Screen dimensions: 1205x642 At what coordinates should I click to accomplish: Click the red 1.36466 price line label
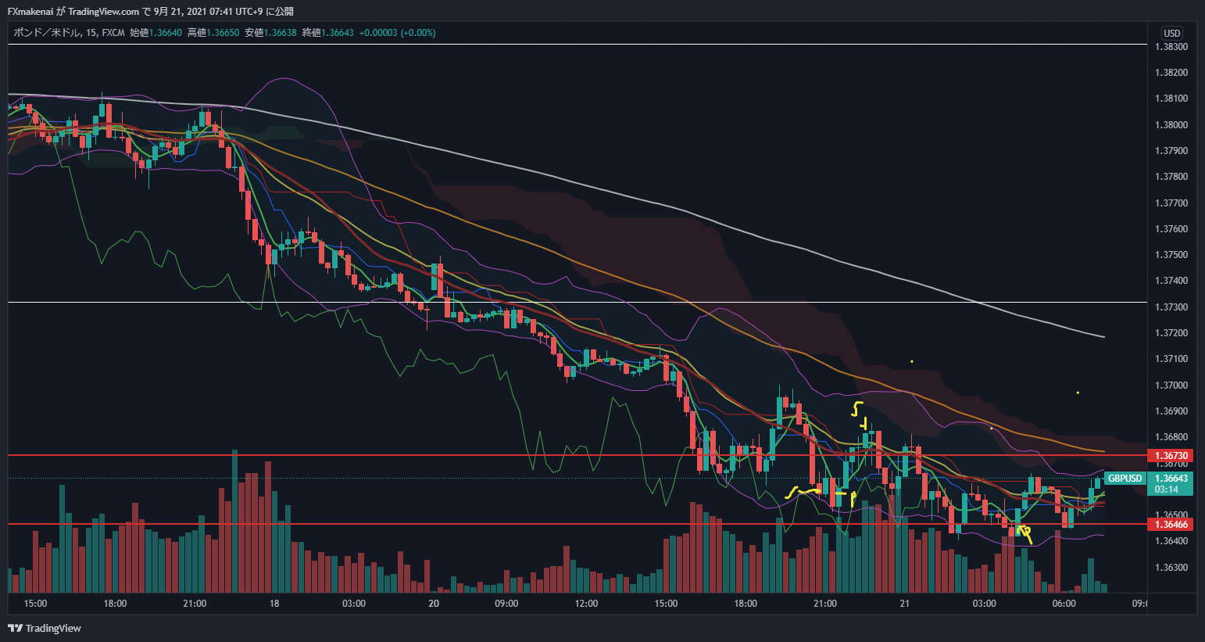(1170, 524)
